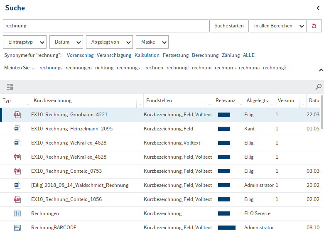Click the search field containing 'rechnung'
Screen dimensions: 324x233
[x=106, y=26]
